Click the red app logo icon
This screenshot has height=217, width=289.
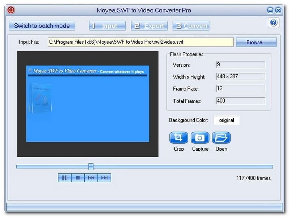11,10
